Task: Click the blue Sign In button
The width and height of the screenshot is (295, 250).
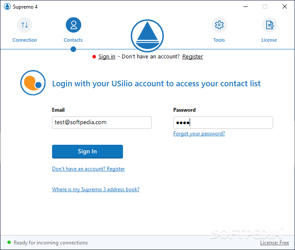Action: (87, 152)
